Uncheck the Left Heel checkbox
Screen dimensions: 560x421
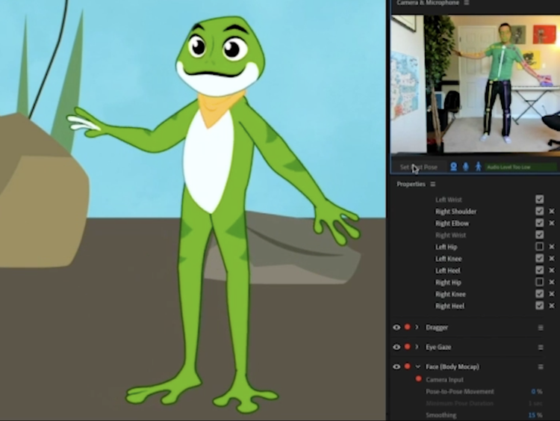click(x=540, y=270)
